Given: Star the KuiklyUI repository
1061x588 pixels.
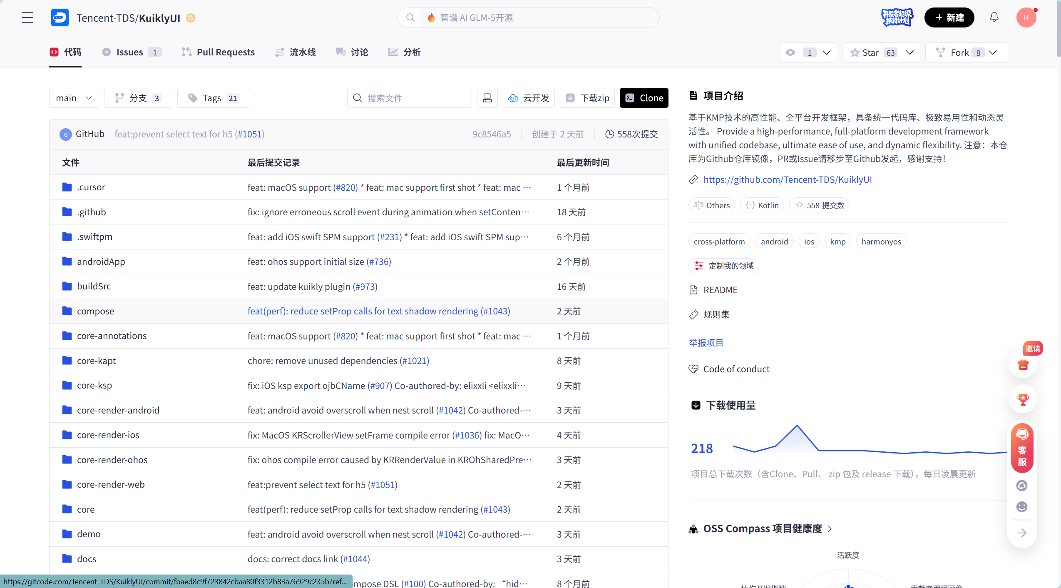Looking at the screenshot, I should click(872, 52).
